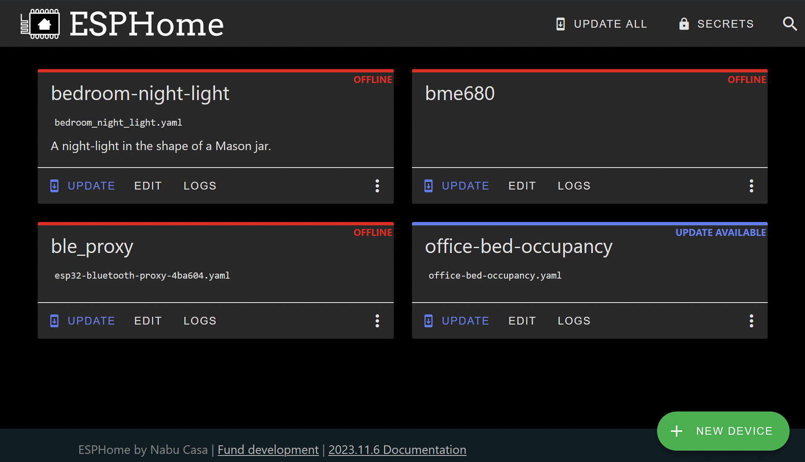805x462 pixels.
Task: Click the download icon next to UPDATE ALL
Action: pos(559,24)
